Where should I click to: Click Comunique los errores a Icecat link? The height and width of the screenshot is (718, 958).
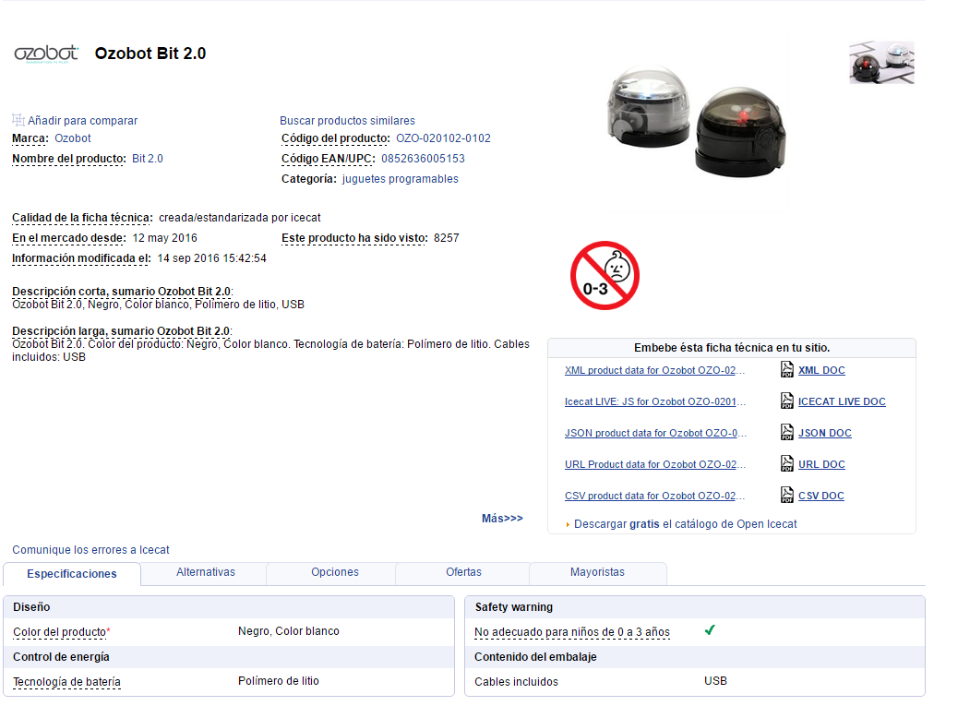pos(90,550)
